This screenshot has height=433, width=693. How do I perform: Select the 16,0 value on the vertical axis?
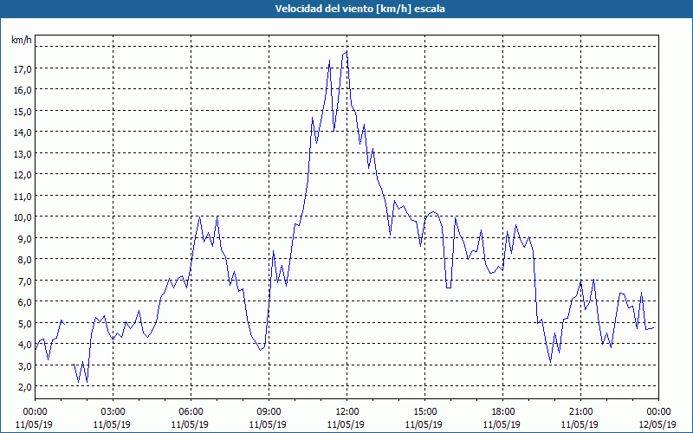(x=23, y=90)
